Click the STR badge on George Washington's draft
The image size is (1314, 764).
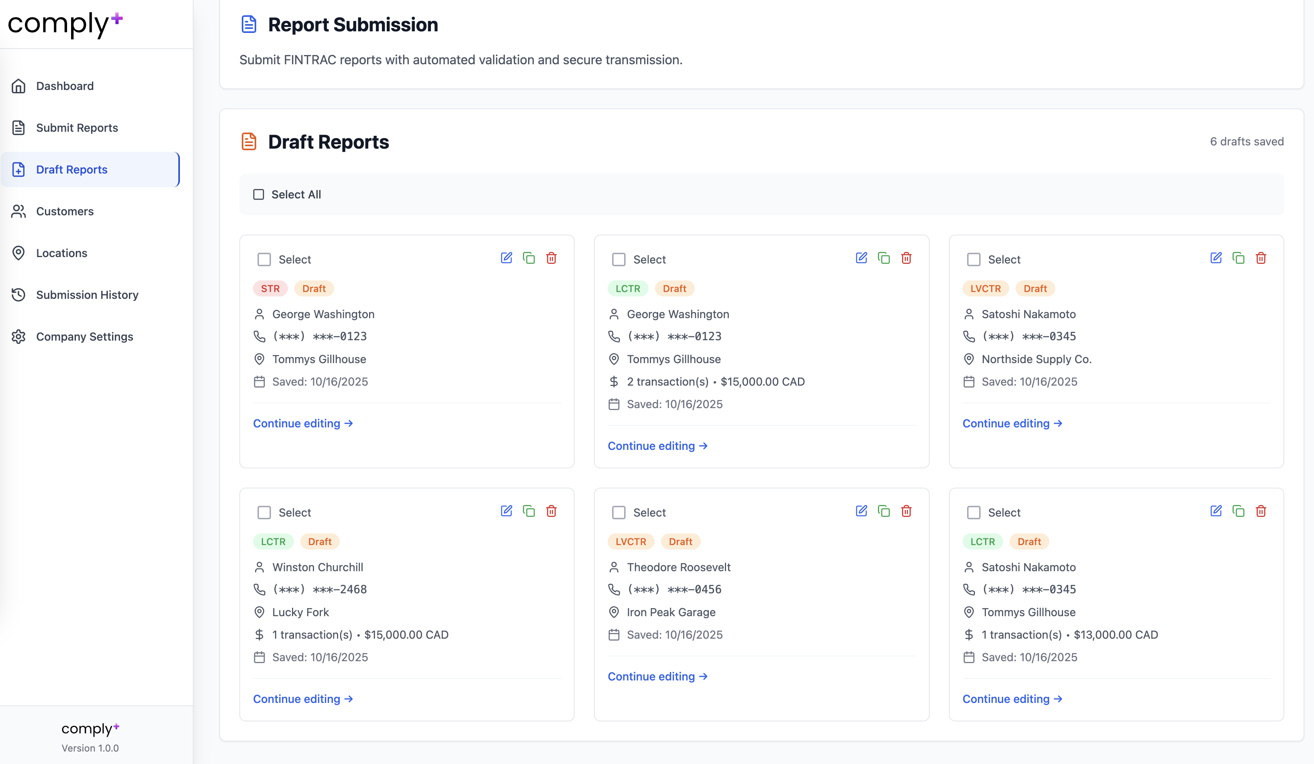point(270,288)
